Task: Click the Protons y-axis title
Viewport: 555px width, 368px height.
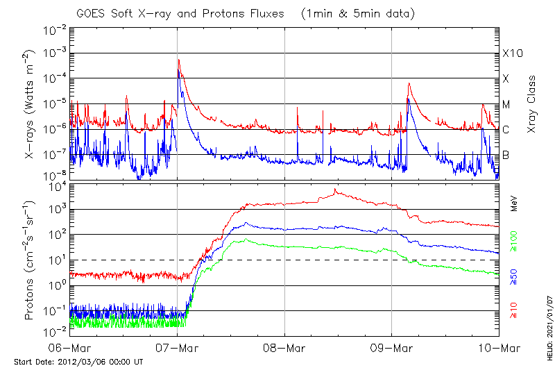Action: tap(31, 260)
